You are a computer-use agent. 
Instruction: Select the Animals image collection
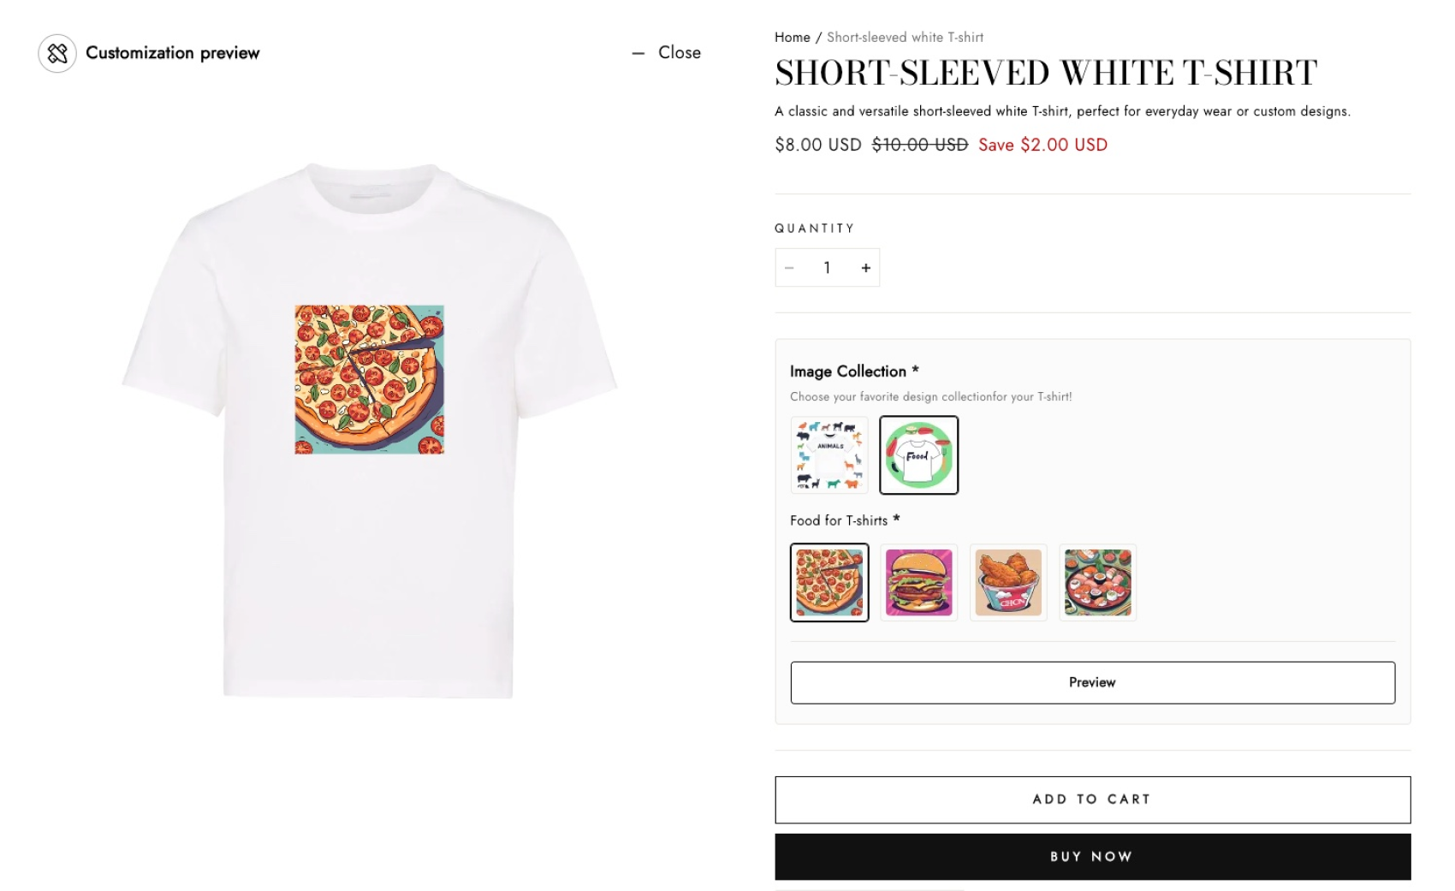point(828,455)
